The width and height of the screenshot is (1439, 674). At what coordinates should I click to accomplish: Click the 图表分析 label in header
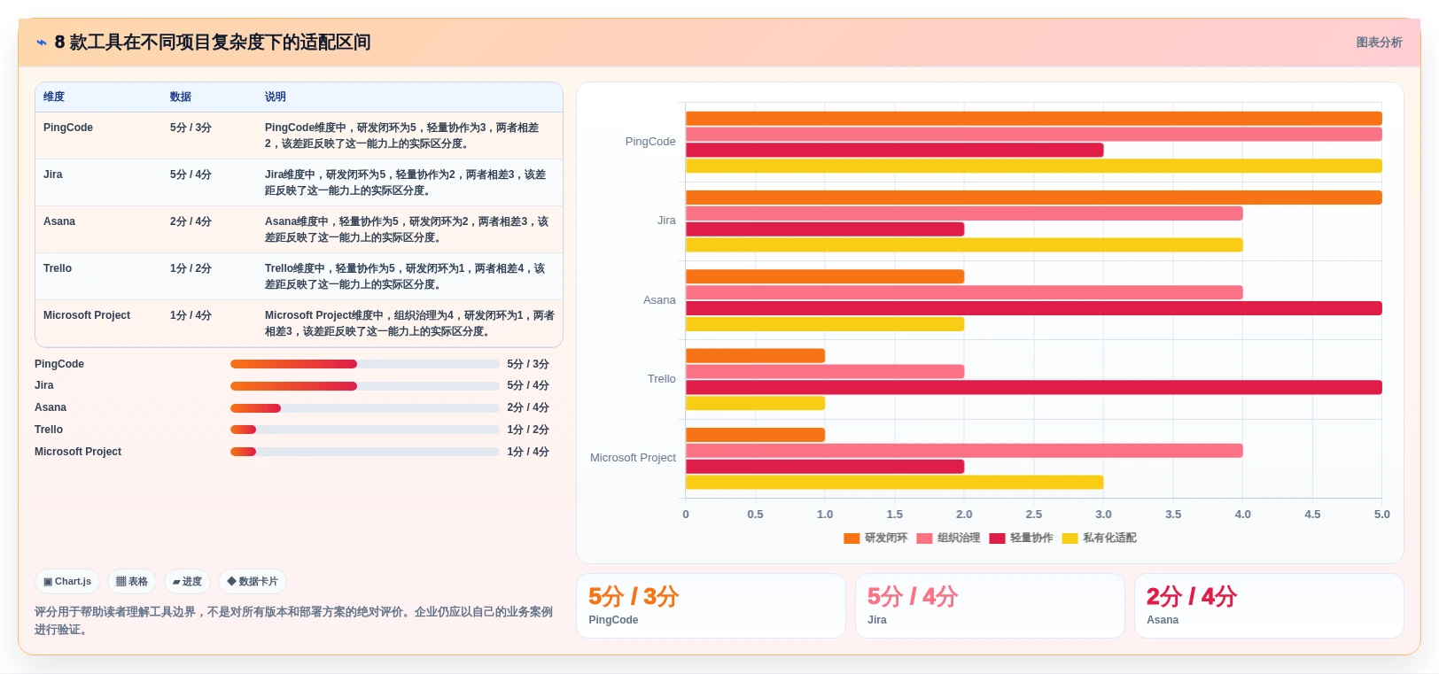coord(1379,43)
